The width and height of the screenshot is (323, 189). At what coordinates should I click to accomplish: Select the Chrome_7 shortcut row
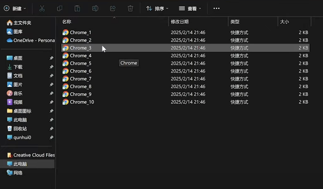(81, 79)
